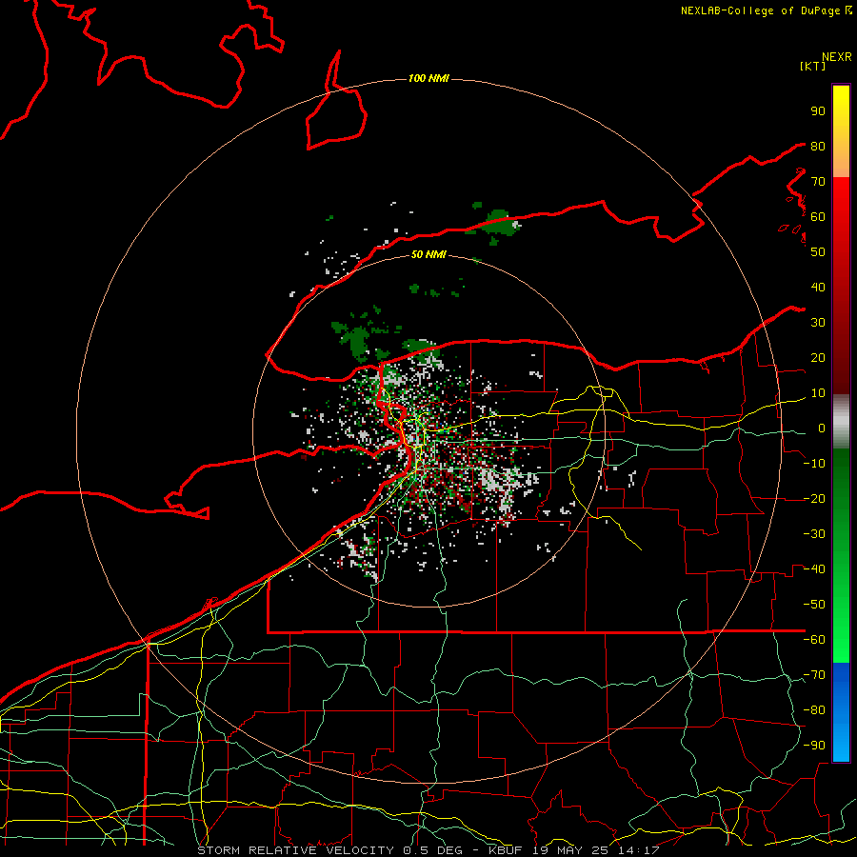Viewport: 857px width, 857px height.
Task: Click the positive 10 scale value
Action: (x=818, y=393)
